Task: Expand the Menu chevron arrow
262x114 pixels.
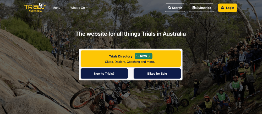Action: [x=63, y=8]
